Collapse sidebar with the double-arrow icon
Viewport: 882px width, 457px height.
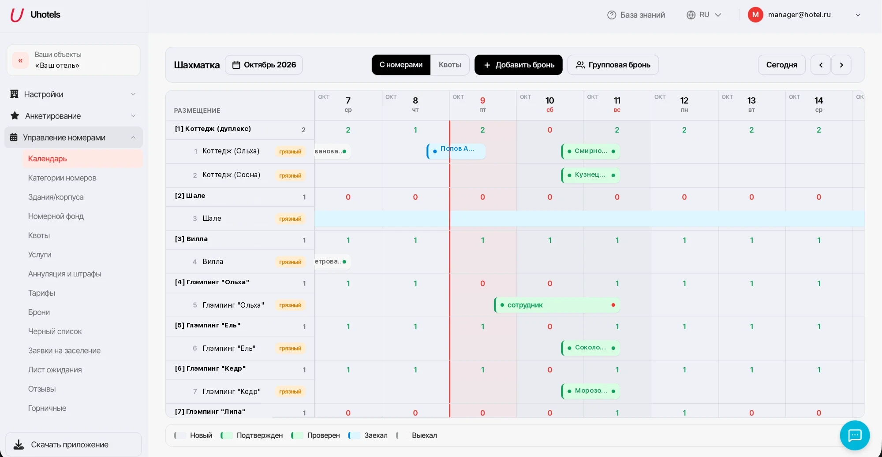coord(20,60)
